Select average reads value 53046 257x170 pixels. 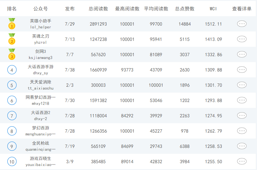point(156,101)
